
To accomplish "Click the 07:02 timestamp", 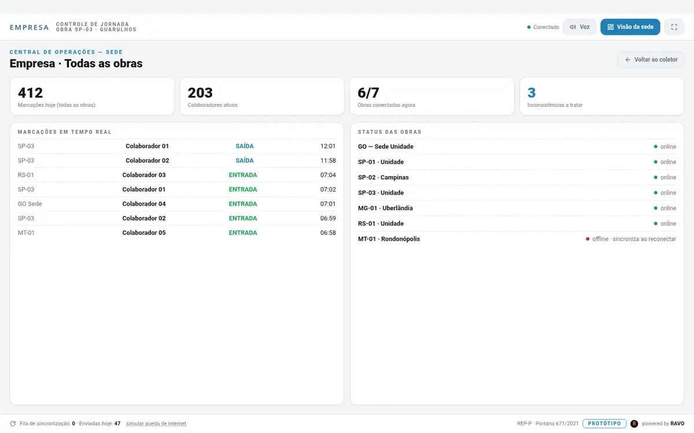I will point(328,189).
